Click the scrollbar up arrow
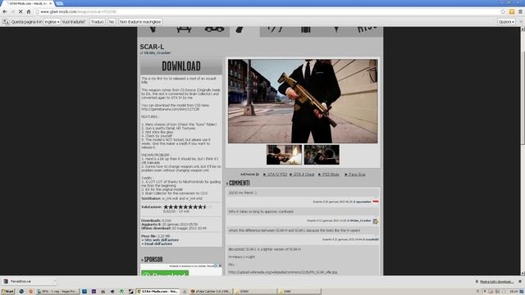The height and width of the screenshot is (295, 525). point(523,29)
